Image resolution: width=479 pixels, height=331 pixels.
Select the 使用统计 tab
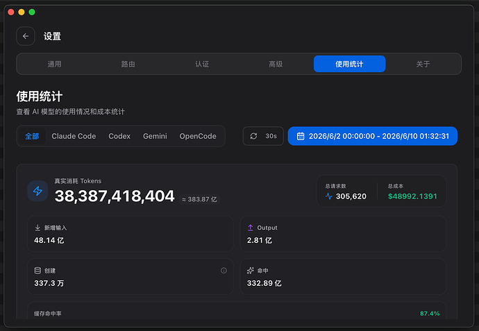(349, 64)
